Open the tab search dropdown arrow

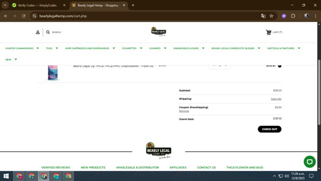pyautogui.click(x=5, y=6)
